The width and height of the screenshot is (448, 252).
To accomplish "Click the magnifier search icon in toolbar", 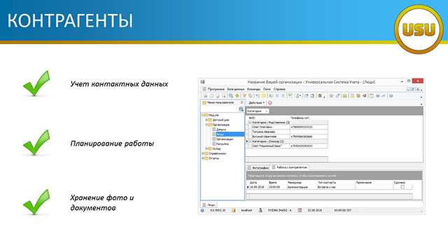I will pos(230,96).
